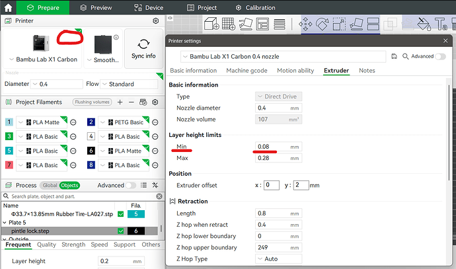Toggle Advanced switch in Printer settings

click(440, 56)
